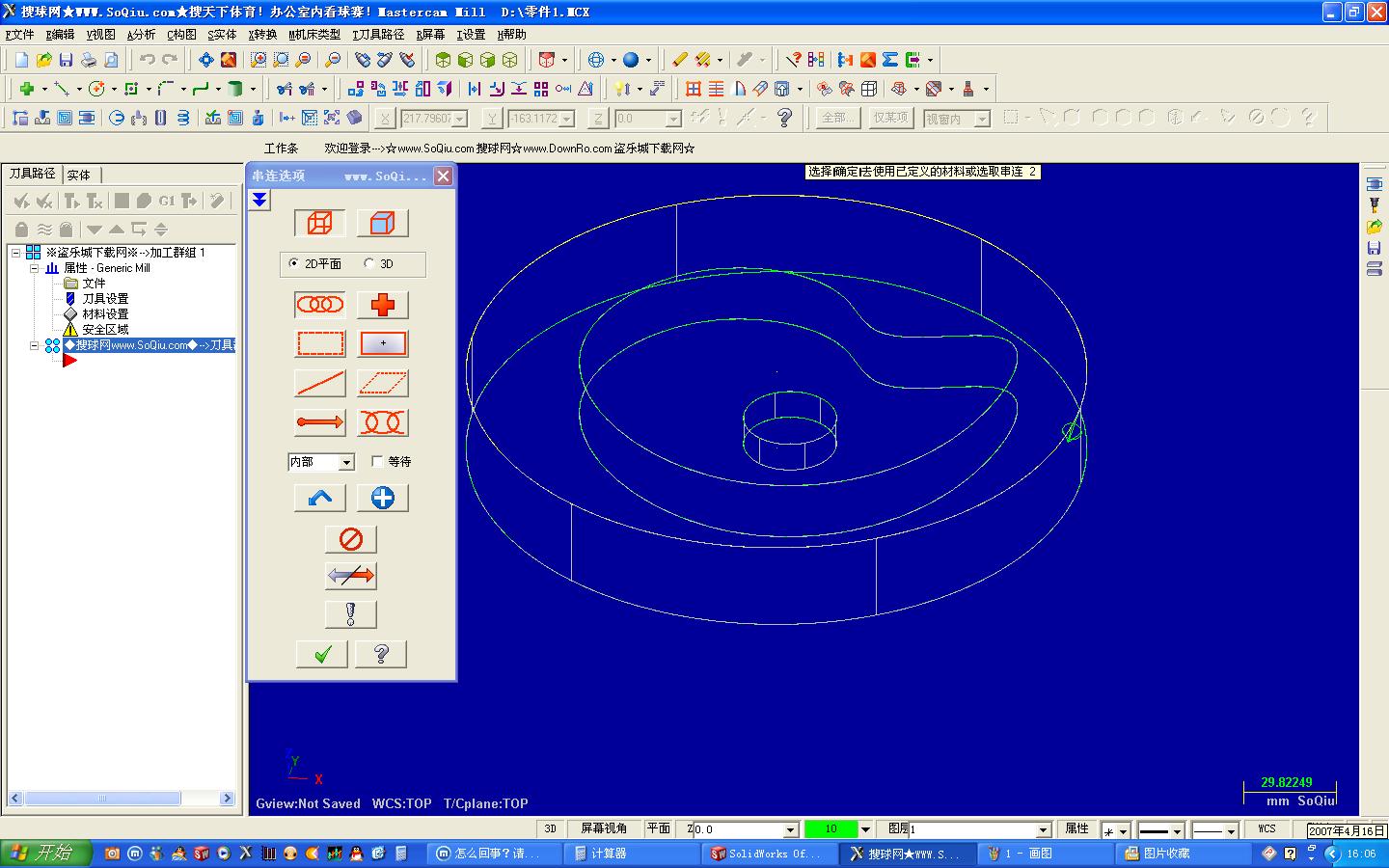
Task: Select wireframe chaining mode in chain dialog
Action: 319,223
